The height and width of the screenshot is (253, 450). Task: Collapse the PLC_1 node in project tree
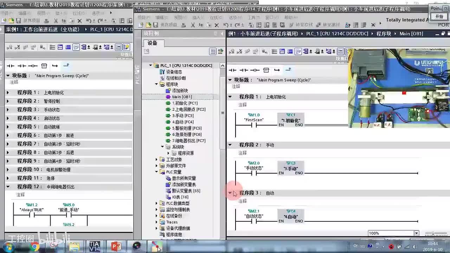tap(151, 65)
